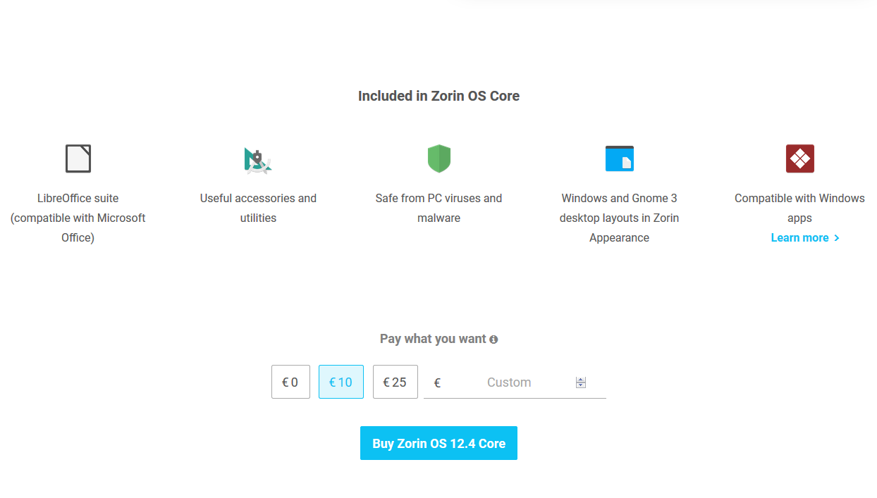Click the accessories and utilities icon

pyautogui.click(x=258, y=161)
